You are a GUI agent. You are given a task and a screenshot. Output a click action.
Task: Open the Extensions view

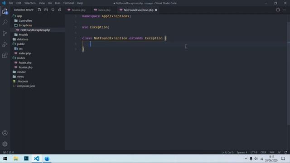5,55
